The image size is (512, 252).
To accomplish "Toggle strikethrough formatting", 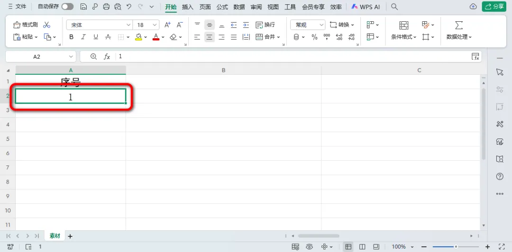I will coord(108,37).
